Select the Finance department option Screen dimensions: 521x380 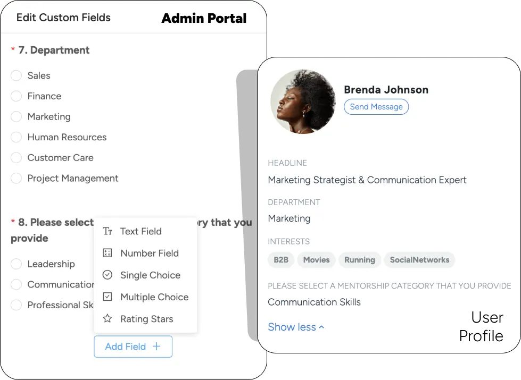(x=16, y=96)
